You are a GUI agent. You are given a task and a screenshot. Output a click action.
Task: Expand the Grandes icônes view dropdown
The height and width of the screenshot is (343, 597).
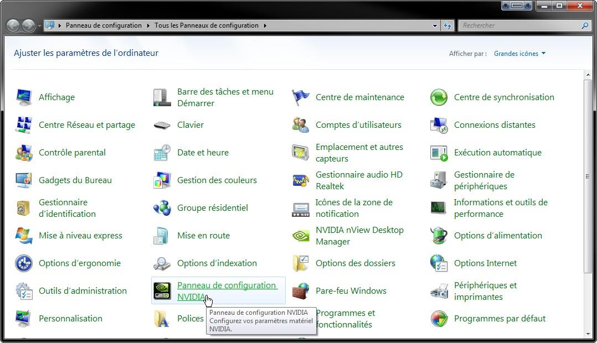[x=519, y=54]
